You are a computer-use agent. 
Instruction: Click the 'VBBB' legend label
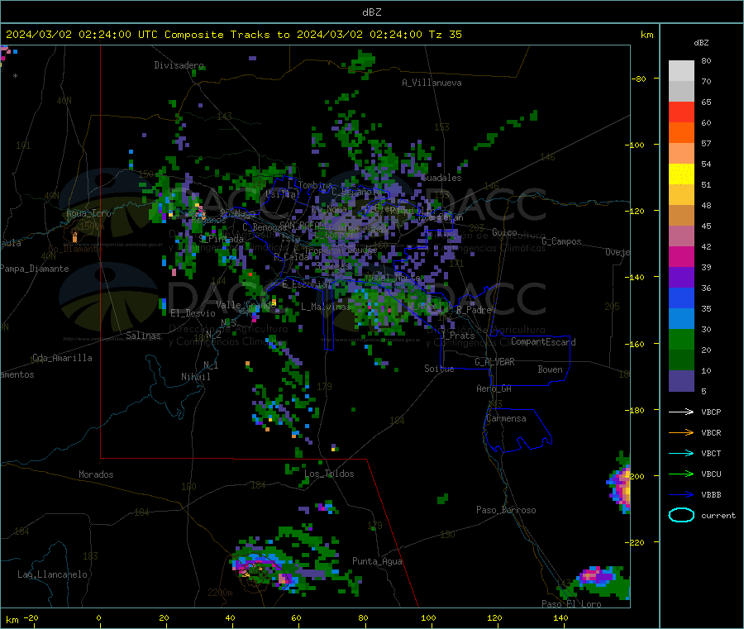tap(711, 495)
